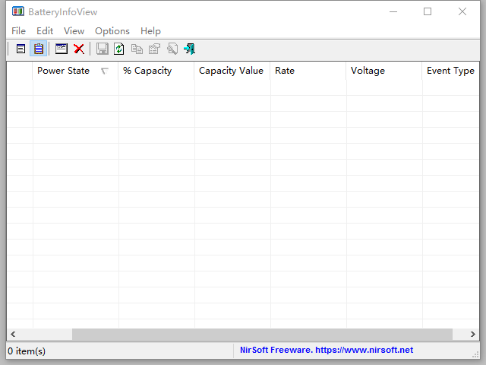Clear the log with the red X icon
This screenshot has height=365, width=486.
79,49
